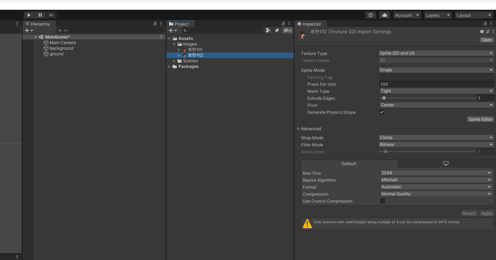Collapse the Assets folder arrow
Image resolution: width=496 pixels, height=260 pixels.
tap(169, 38)
